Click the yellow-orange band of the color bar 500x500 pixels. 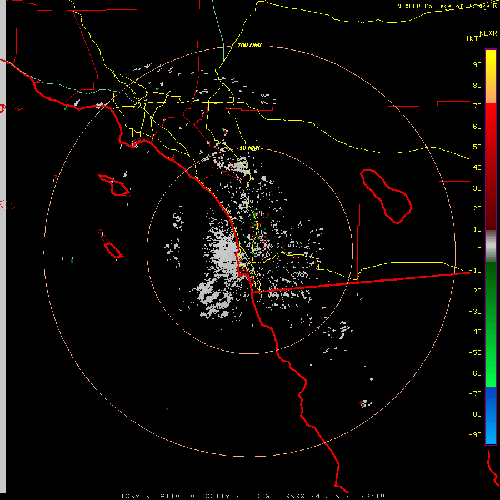(x=491, y=77)
